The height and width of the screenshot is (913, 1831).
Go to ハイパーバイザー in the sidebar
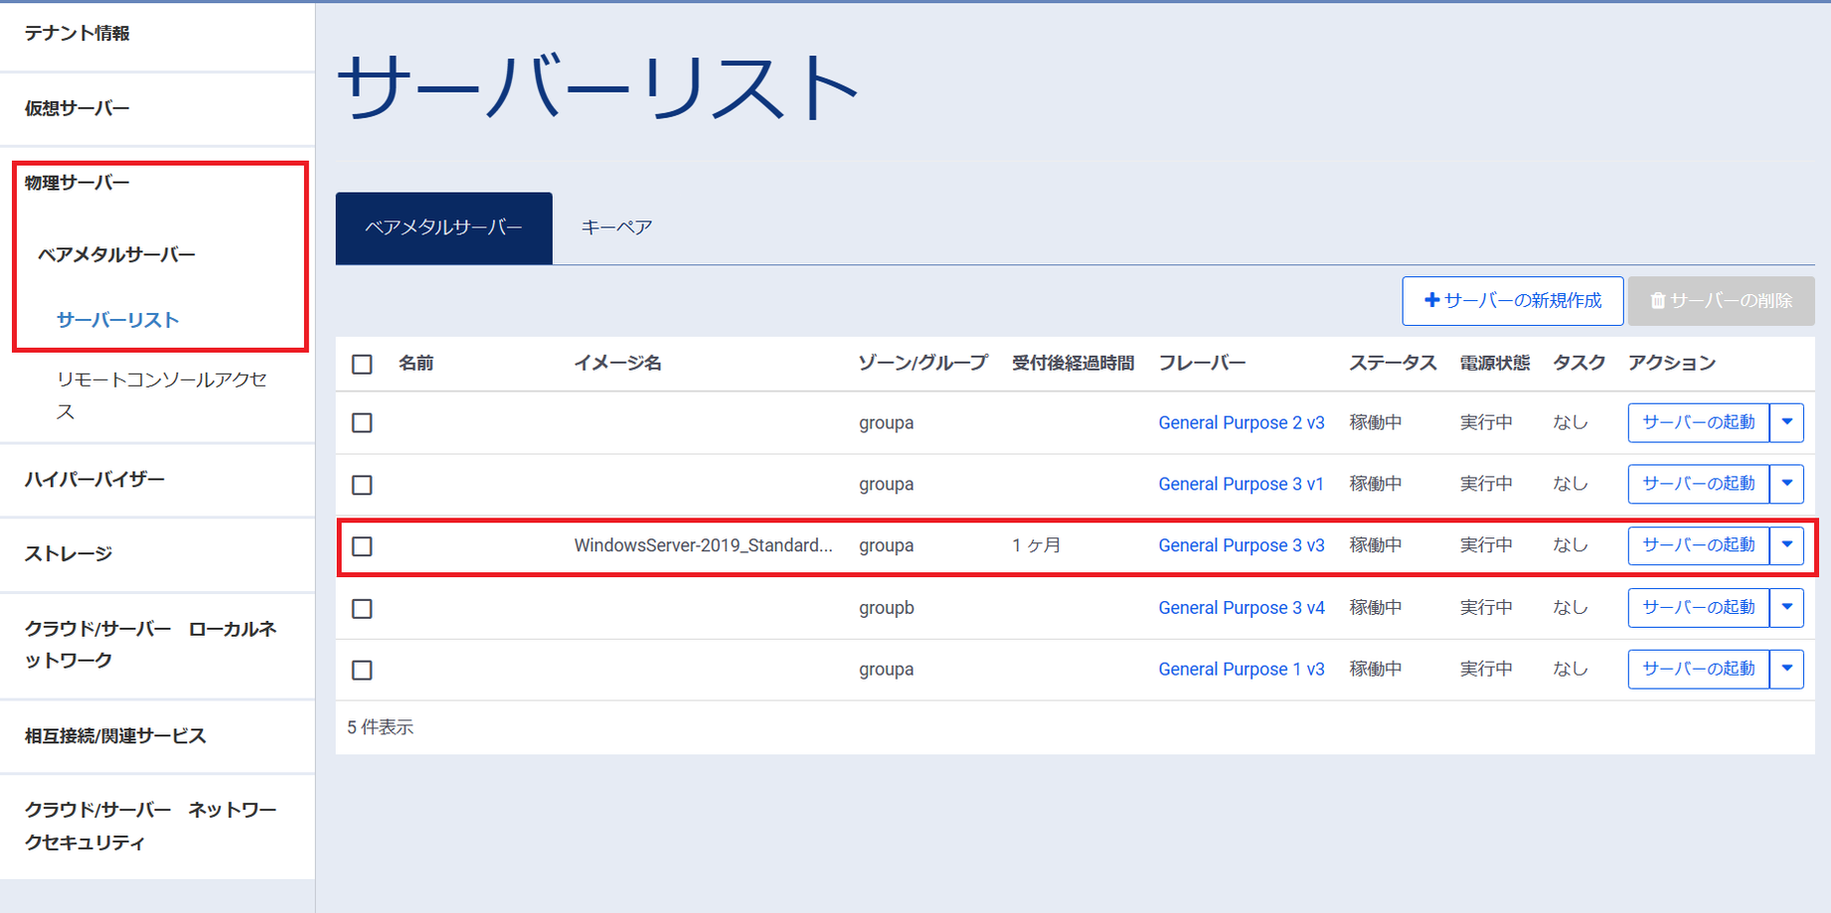94,479
